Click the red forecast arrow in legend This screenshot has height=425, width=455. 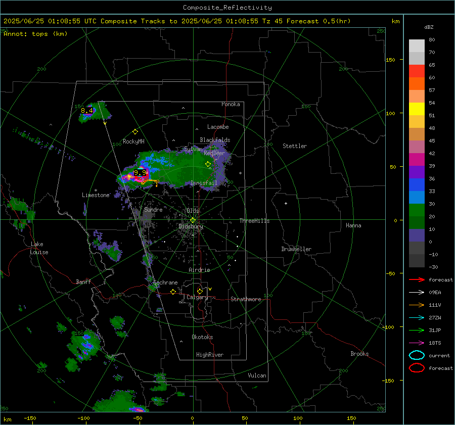tap(417, 279)
